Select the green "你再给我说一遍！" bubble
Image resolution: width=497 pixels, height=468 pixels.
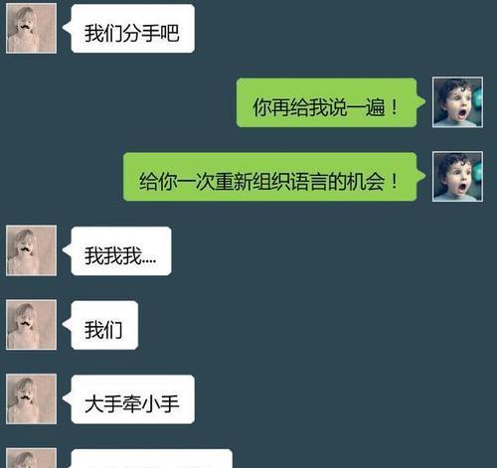coord(326,102)
